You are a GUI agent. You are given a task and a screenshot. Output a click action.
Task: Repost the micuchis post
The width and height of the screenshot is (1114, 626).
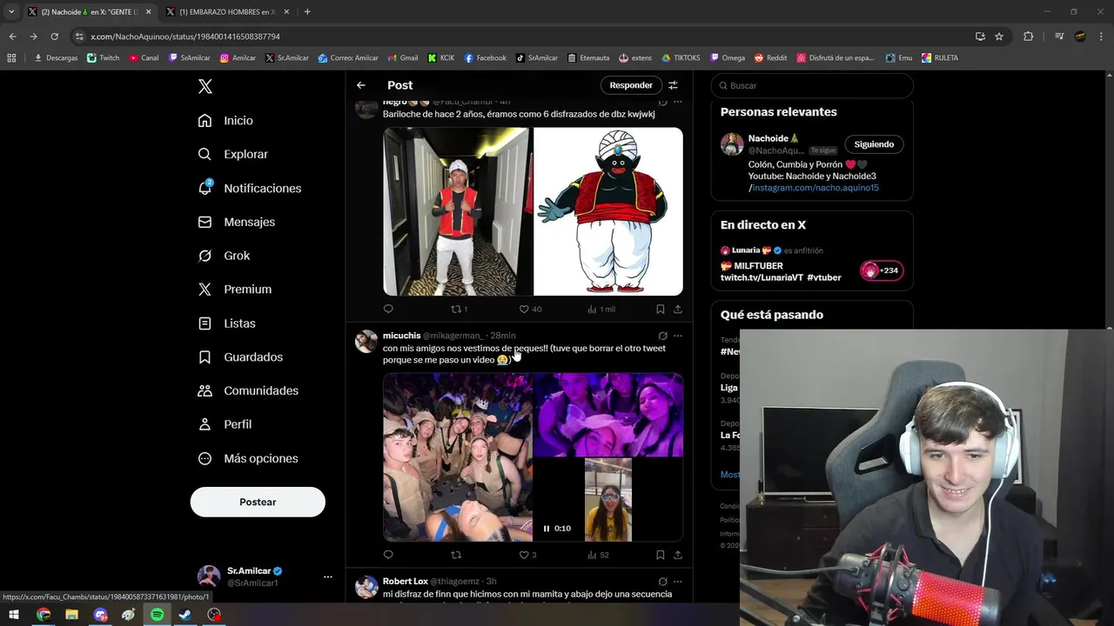pyautogui.click(x=455, y=555)
